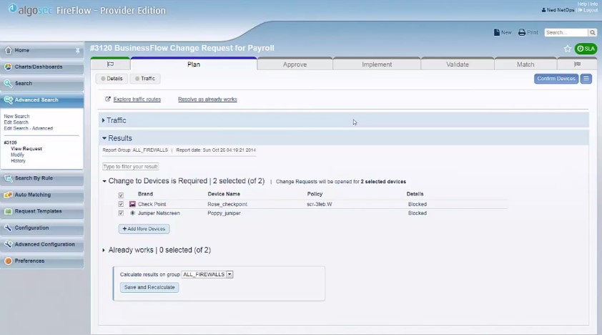Expand the Already works group
The image size is (602, 335).
104,250
